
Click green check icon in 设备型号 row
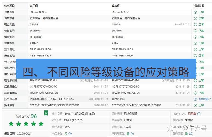click(x=195, y=12)
